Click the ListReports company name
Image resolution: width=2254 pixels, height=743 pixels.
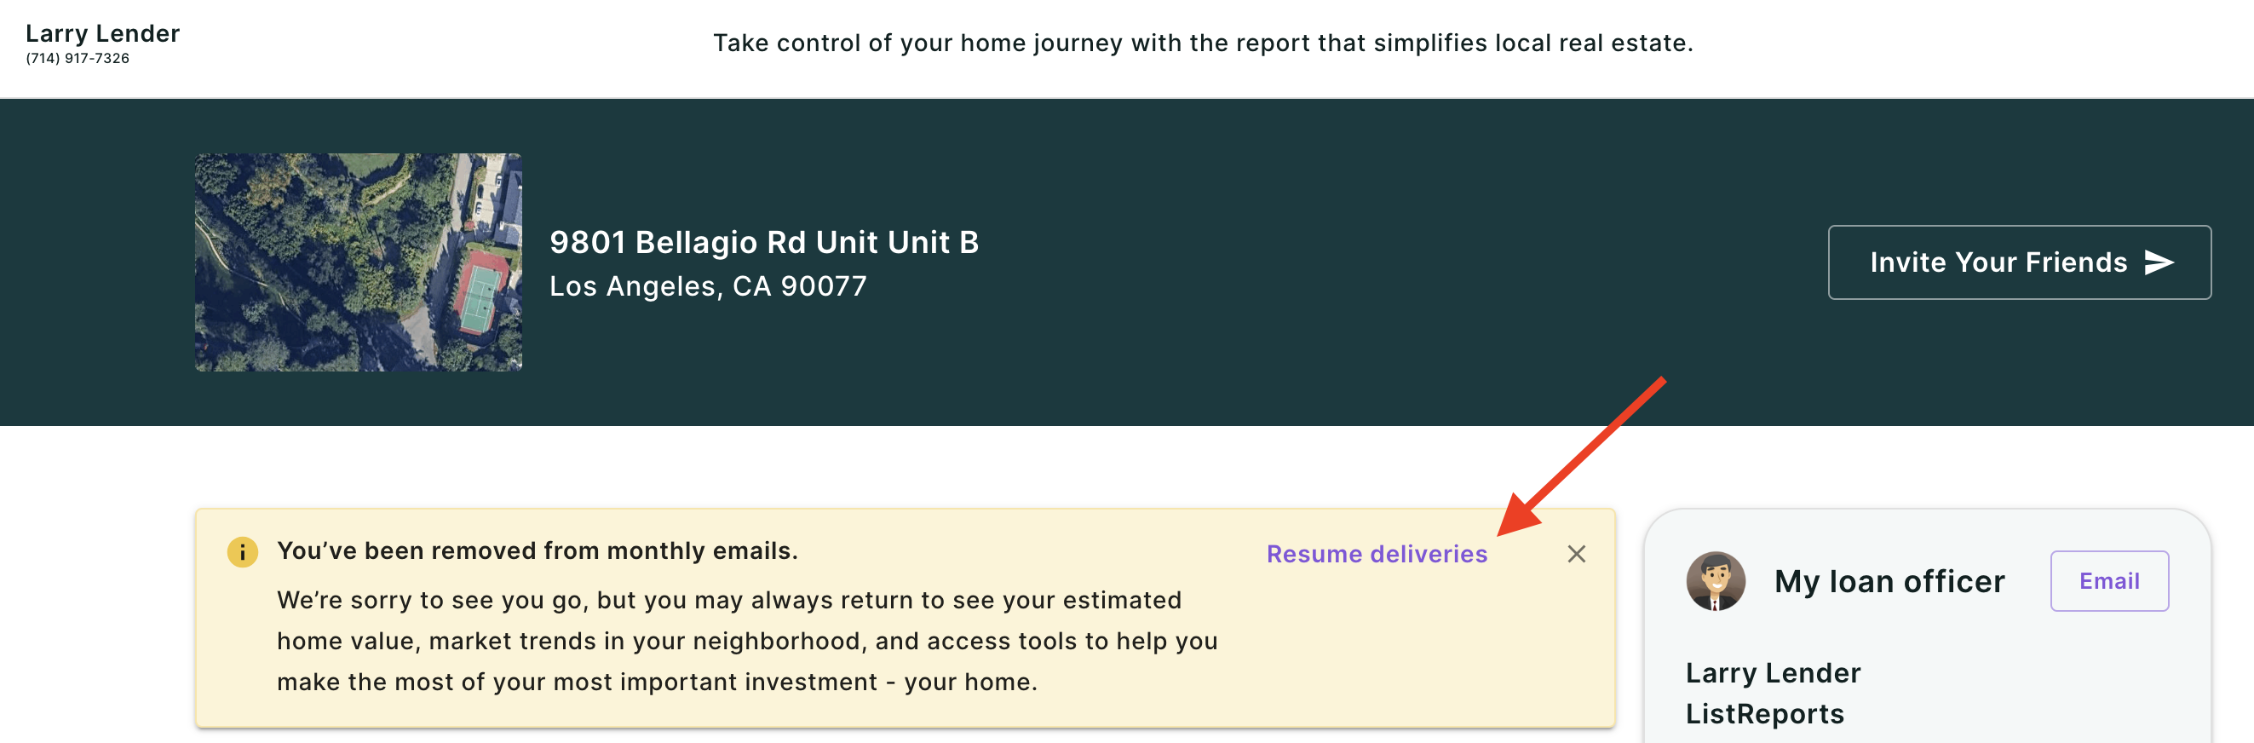pos(1764,714)
